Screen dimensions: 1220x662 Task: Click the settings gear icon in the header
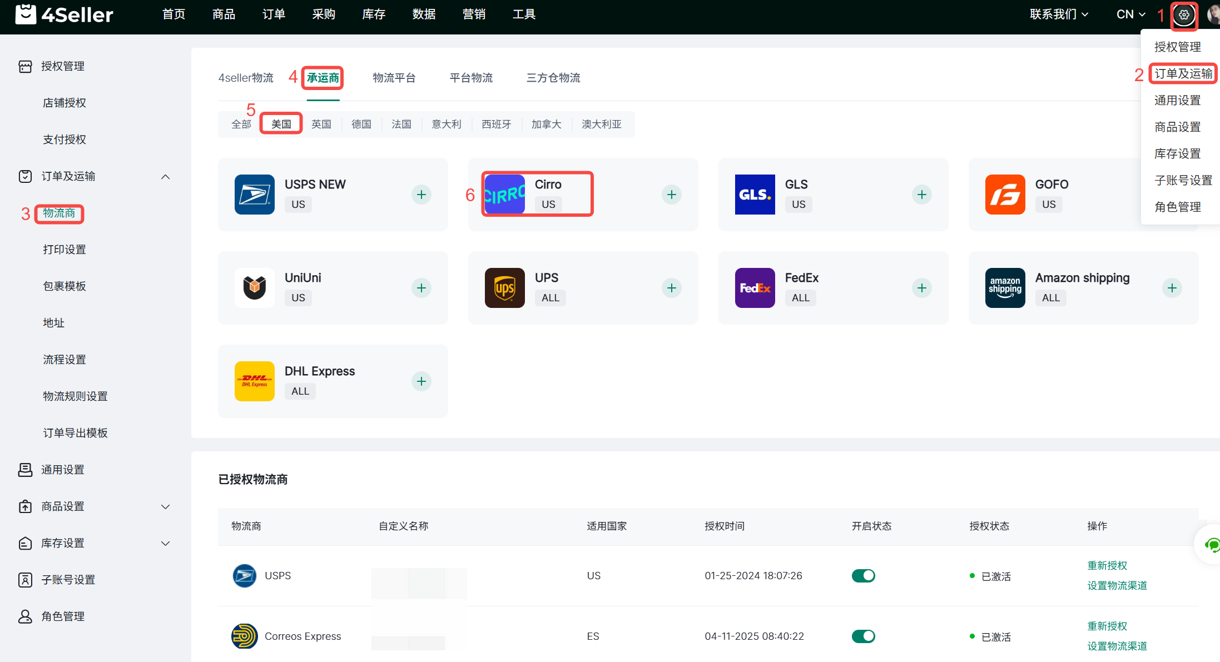[x=1184, y=15]
